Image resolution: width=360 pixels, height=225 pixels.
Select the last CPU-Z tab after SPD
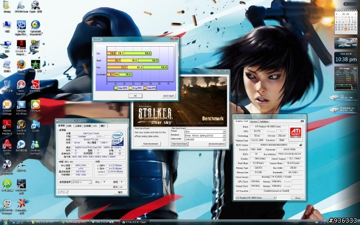103,126
